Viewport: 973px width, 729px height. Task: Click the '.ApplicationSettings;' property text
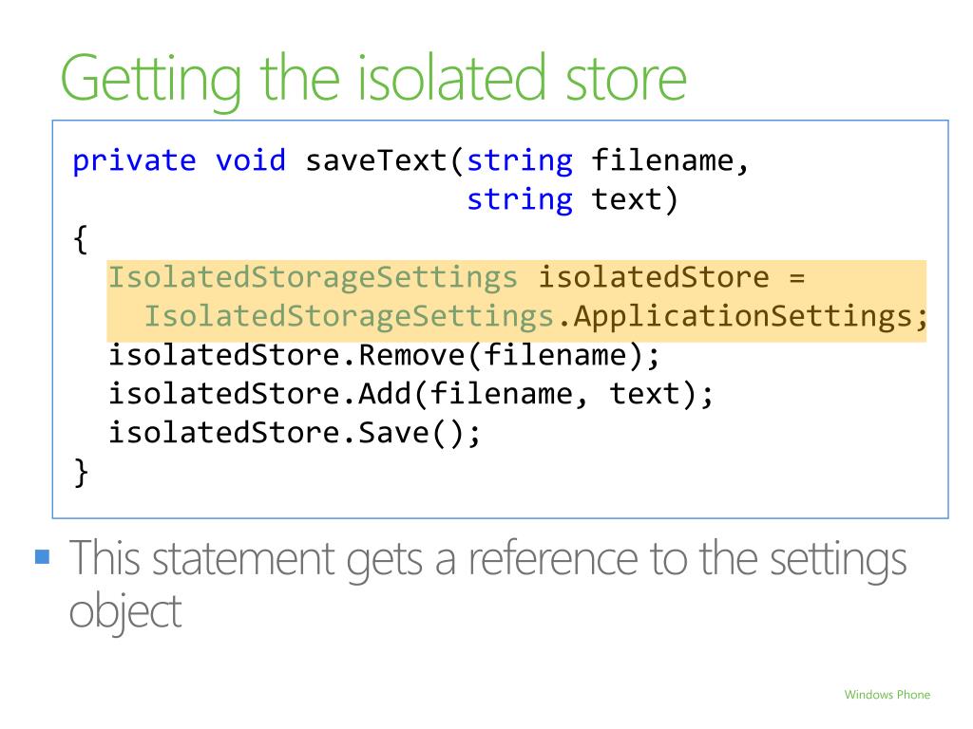click(x=742, y=317)
